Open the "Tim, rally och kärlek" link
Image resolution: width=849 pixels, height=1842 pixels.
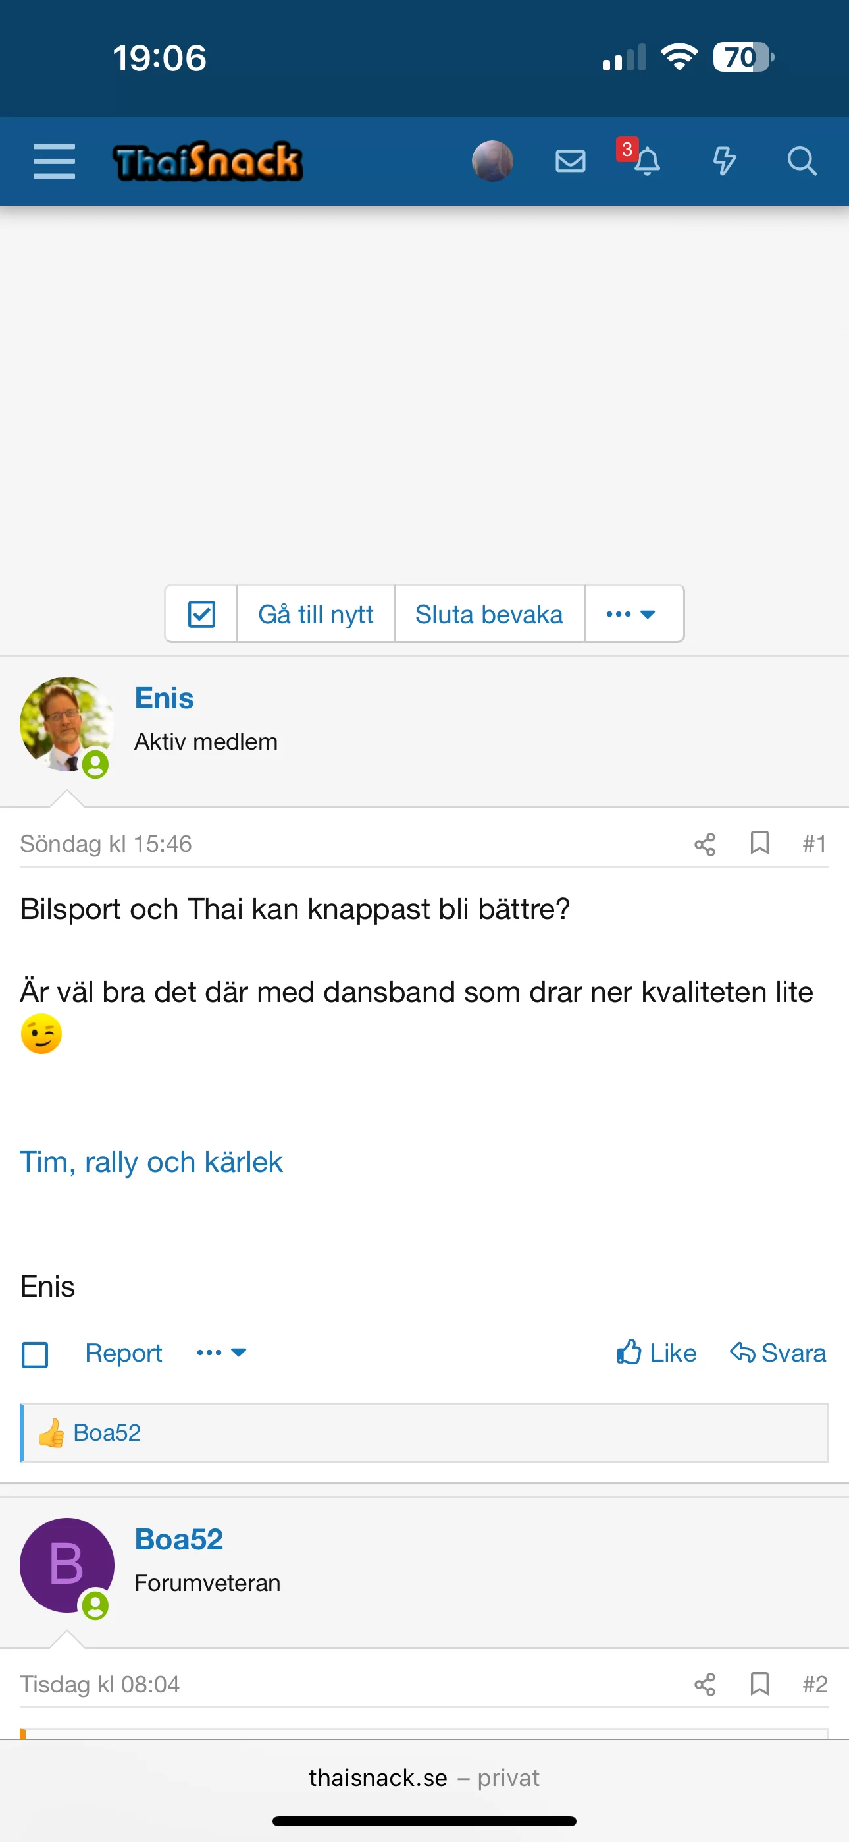[x=151, y=1163]
